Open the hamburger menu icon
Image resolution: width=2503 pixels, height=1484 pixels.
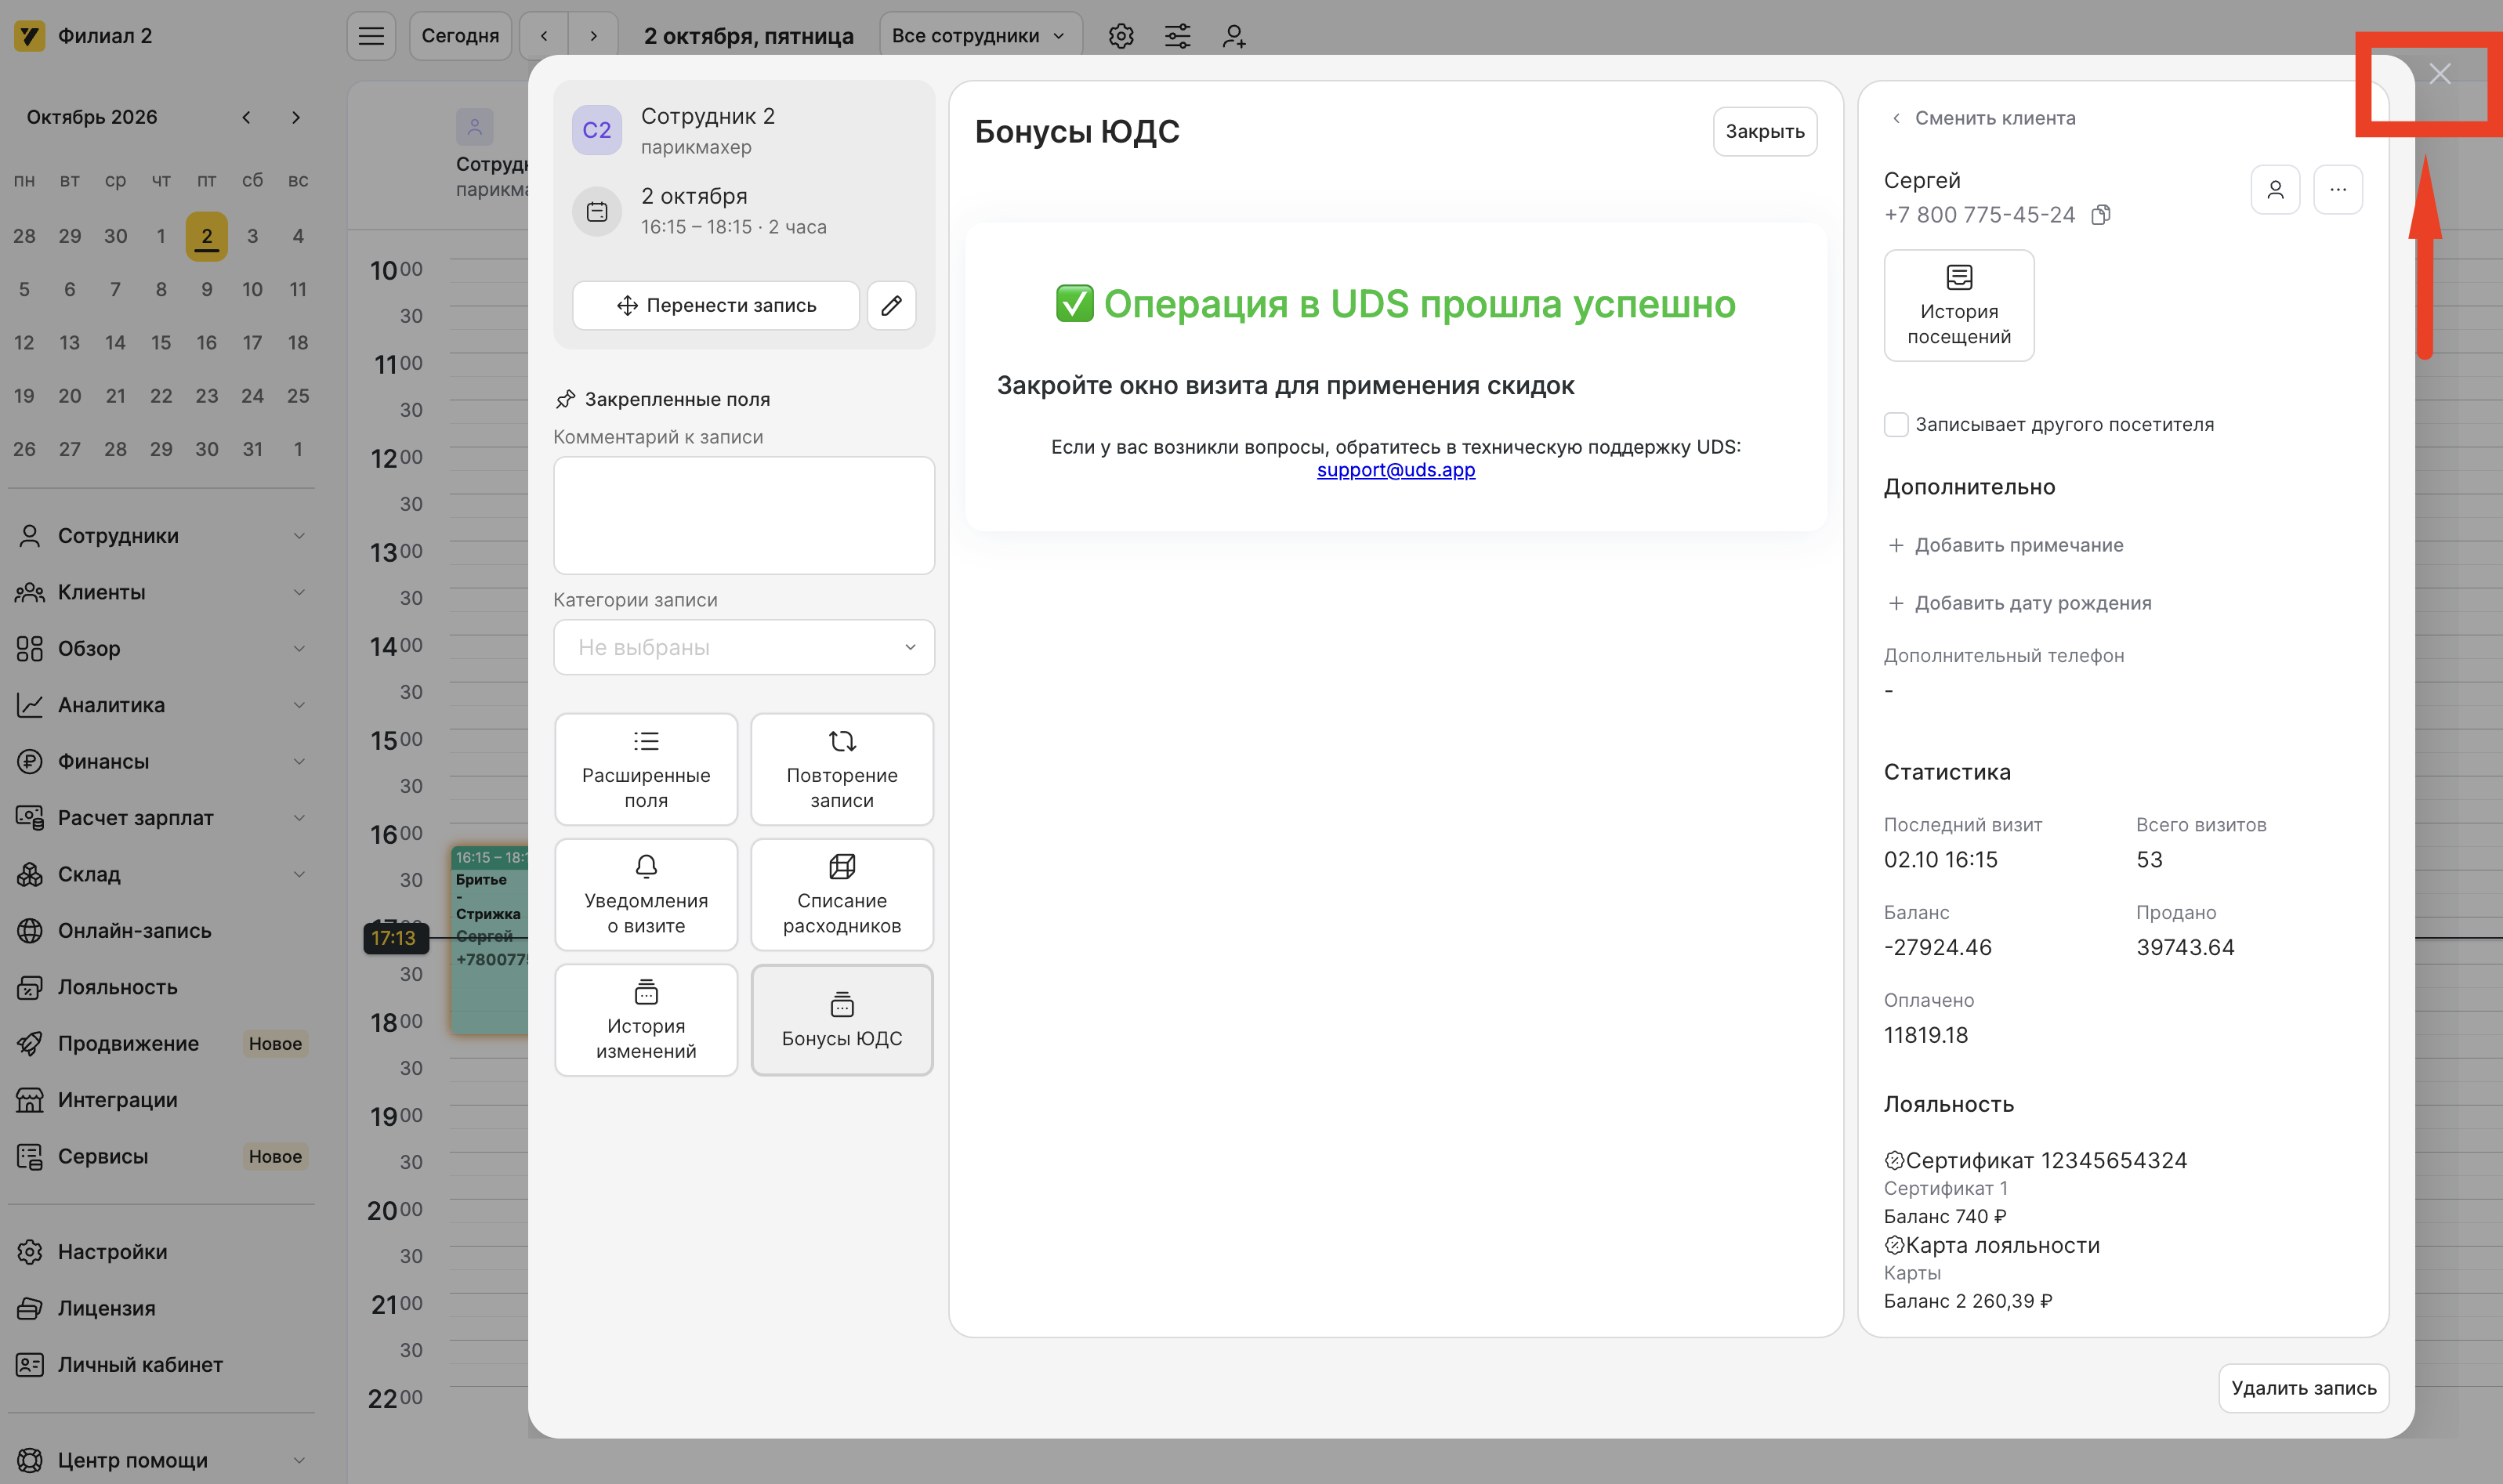pyautogui.click(x=371, y=36)
